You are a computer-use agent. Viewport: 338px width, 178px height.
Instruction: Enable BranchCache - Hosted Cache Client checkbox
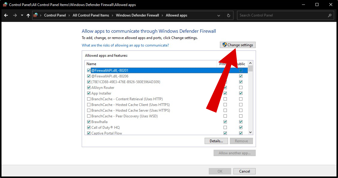coord(89,104)
